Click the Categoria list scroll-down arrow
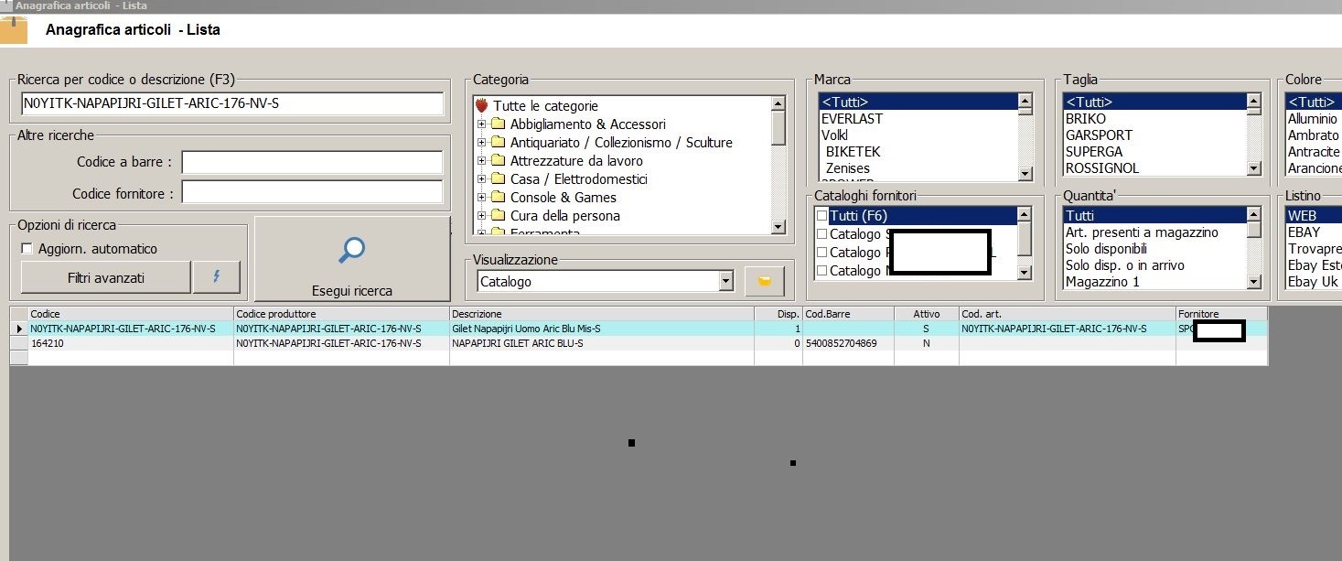This screenshot has width=1342, height=561. [778, 227]
